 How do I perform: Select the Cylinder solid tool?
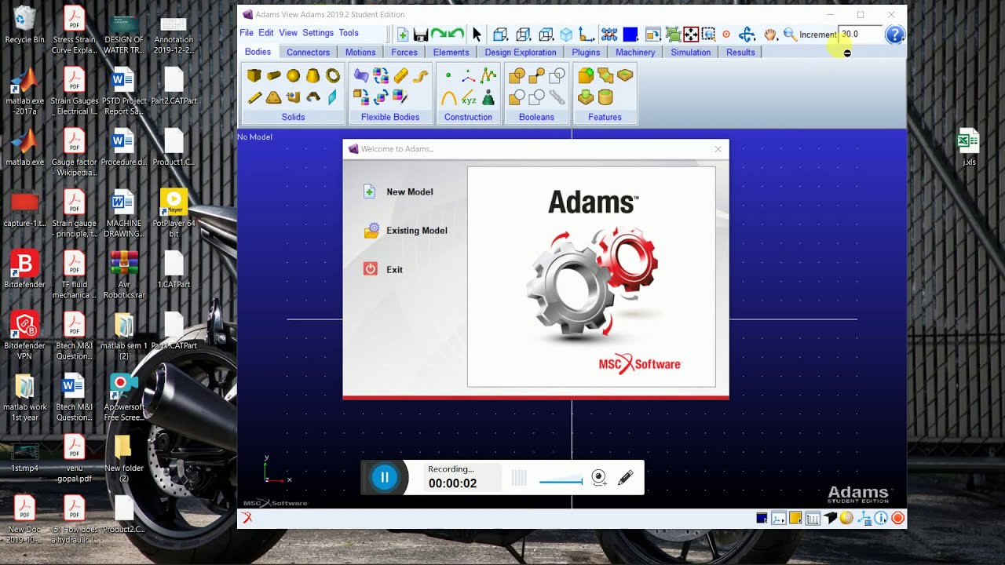(273, 76)
